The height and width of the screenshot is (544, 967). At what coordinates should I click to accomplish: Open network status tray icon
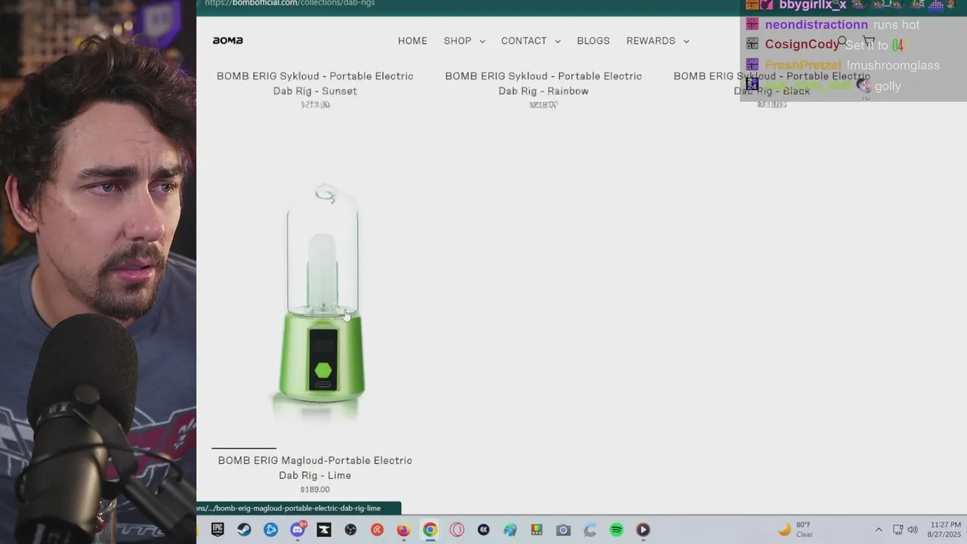tap(897, 530)
